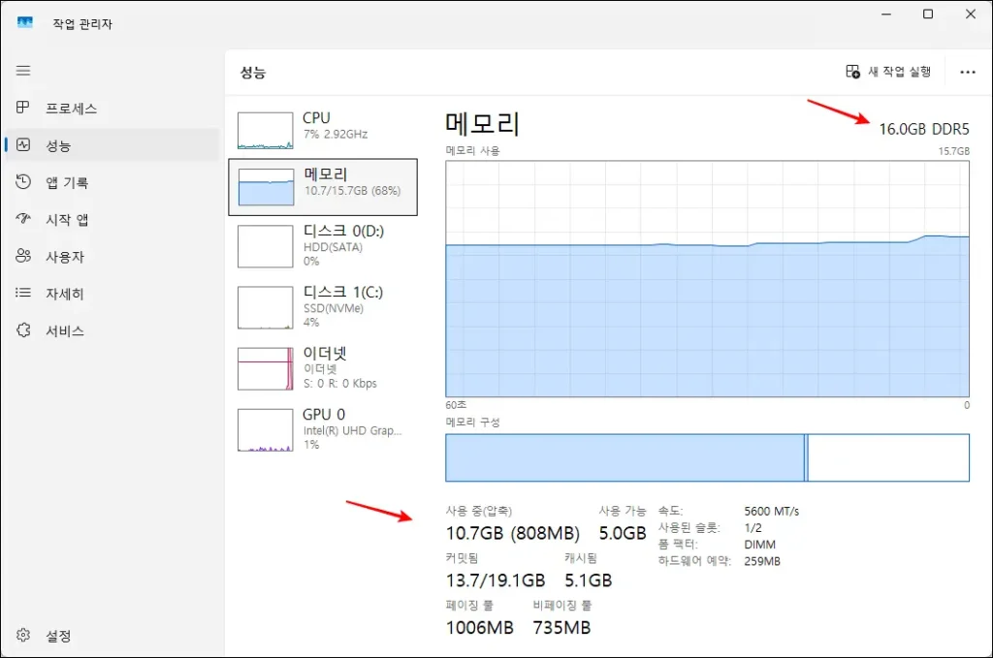This screenshot has width=993, height=658.
Task: Go to 앱 기록 page
Action: click(112, 182)
